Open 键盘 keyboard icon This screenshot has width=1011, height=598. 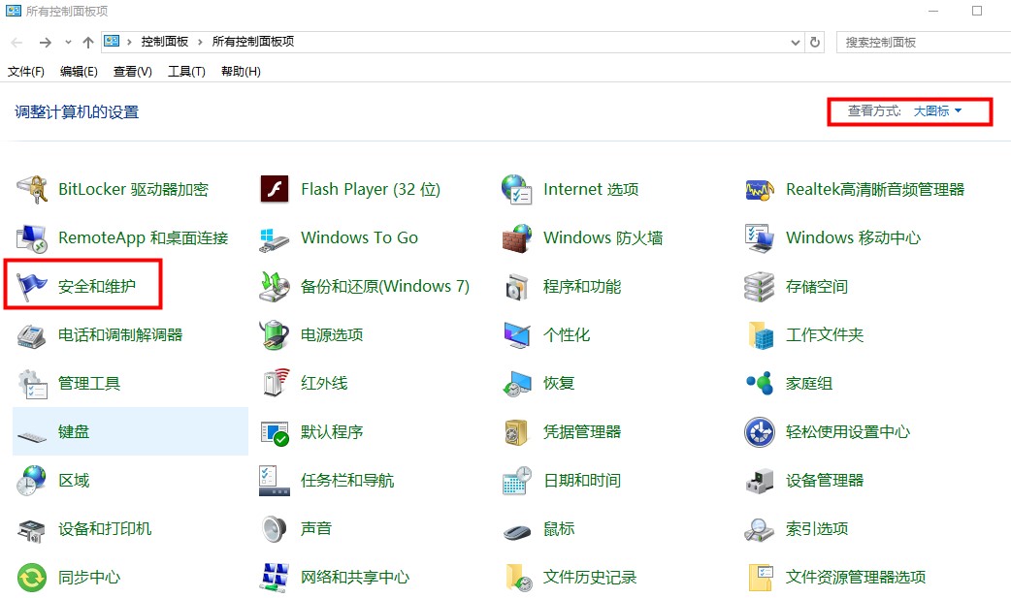click(32, 437)
